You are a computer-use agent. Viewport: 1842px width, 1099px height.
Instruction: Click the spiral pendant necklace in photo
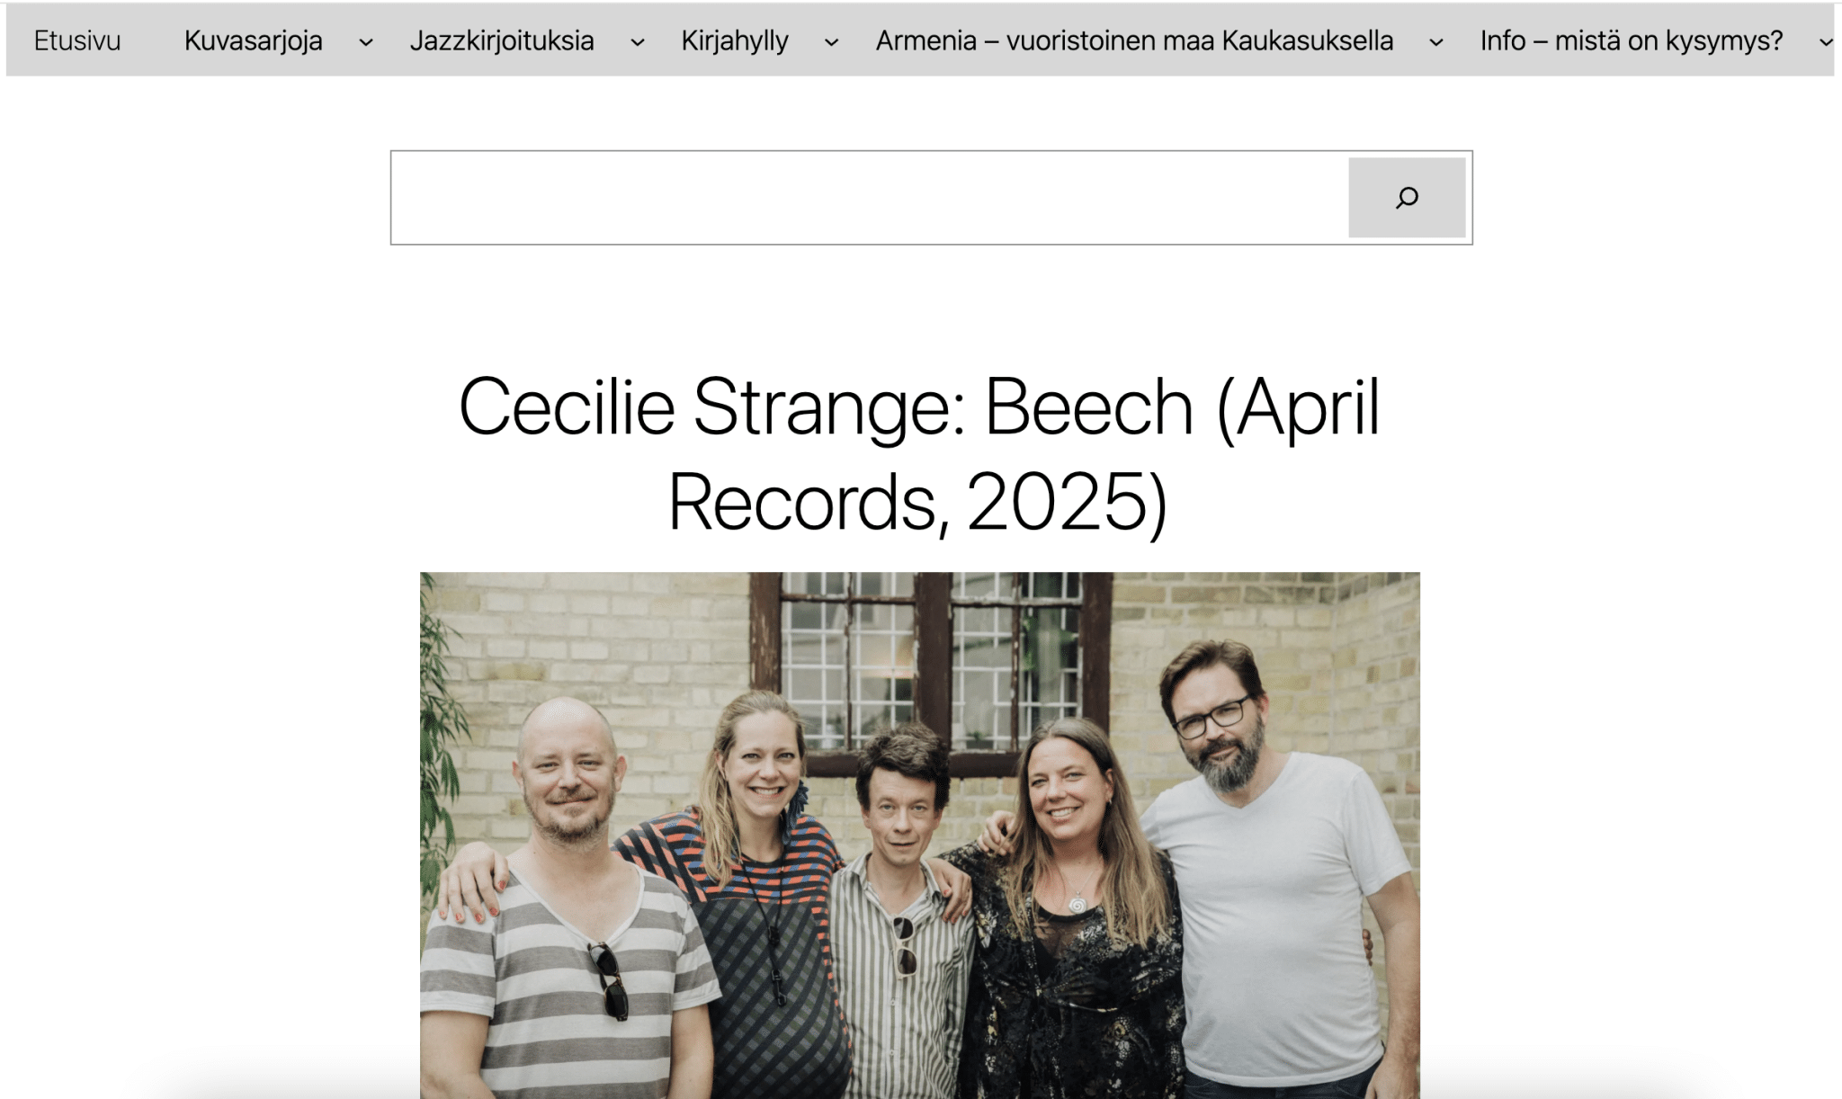1077,904
